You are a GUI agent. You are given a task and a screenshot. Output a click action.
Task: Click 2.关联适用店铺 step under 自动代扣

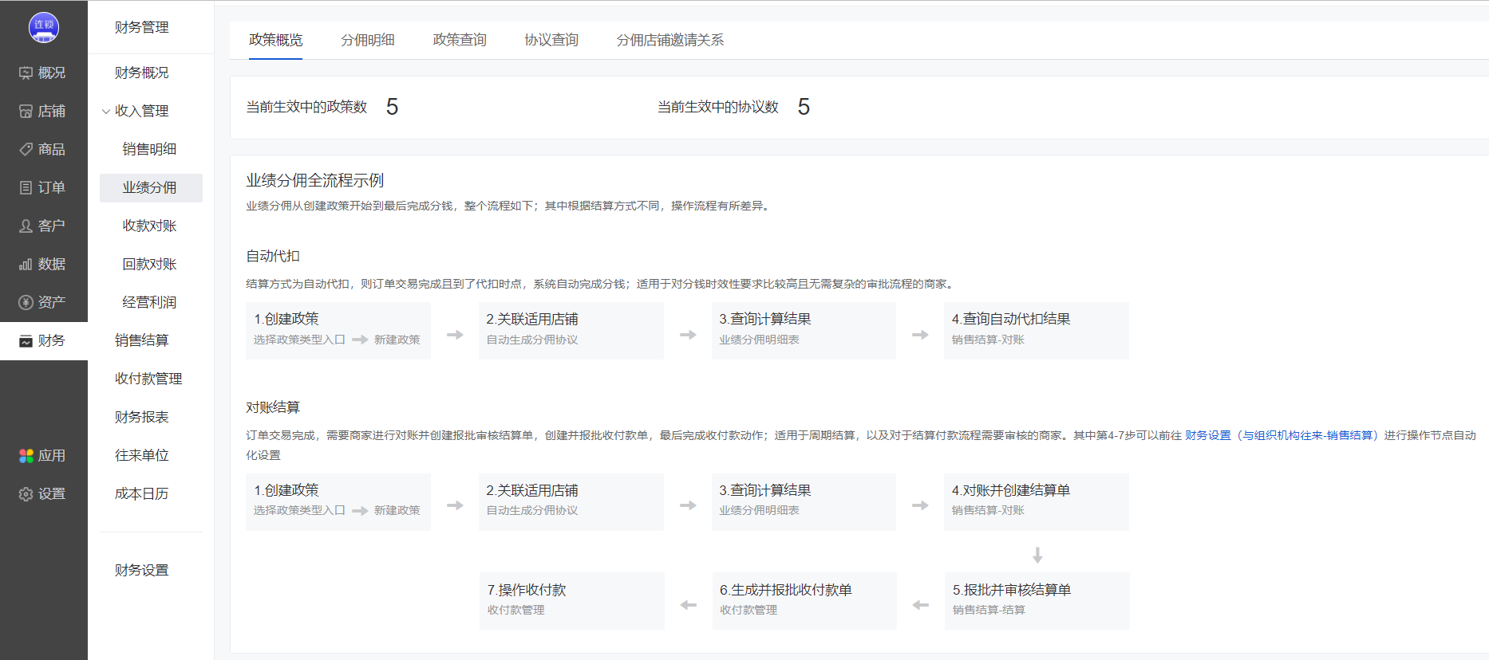click(571, 330)
